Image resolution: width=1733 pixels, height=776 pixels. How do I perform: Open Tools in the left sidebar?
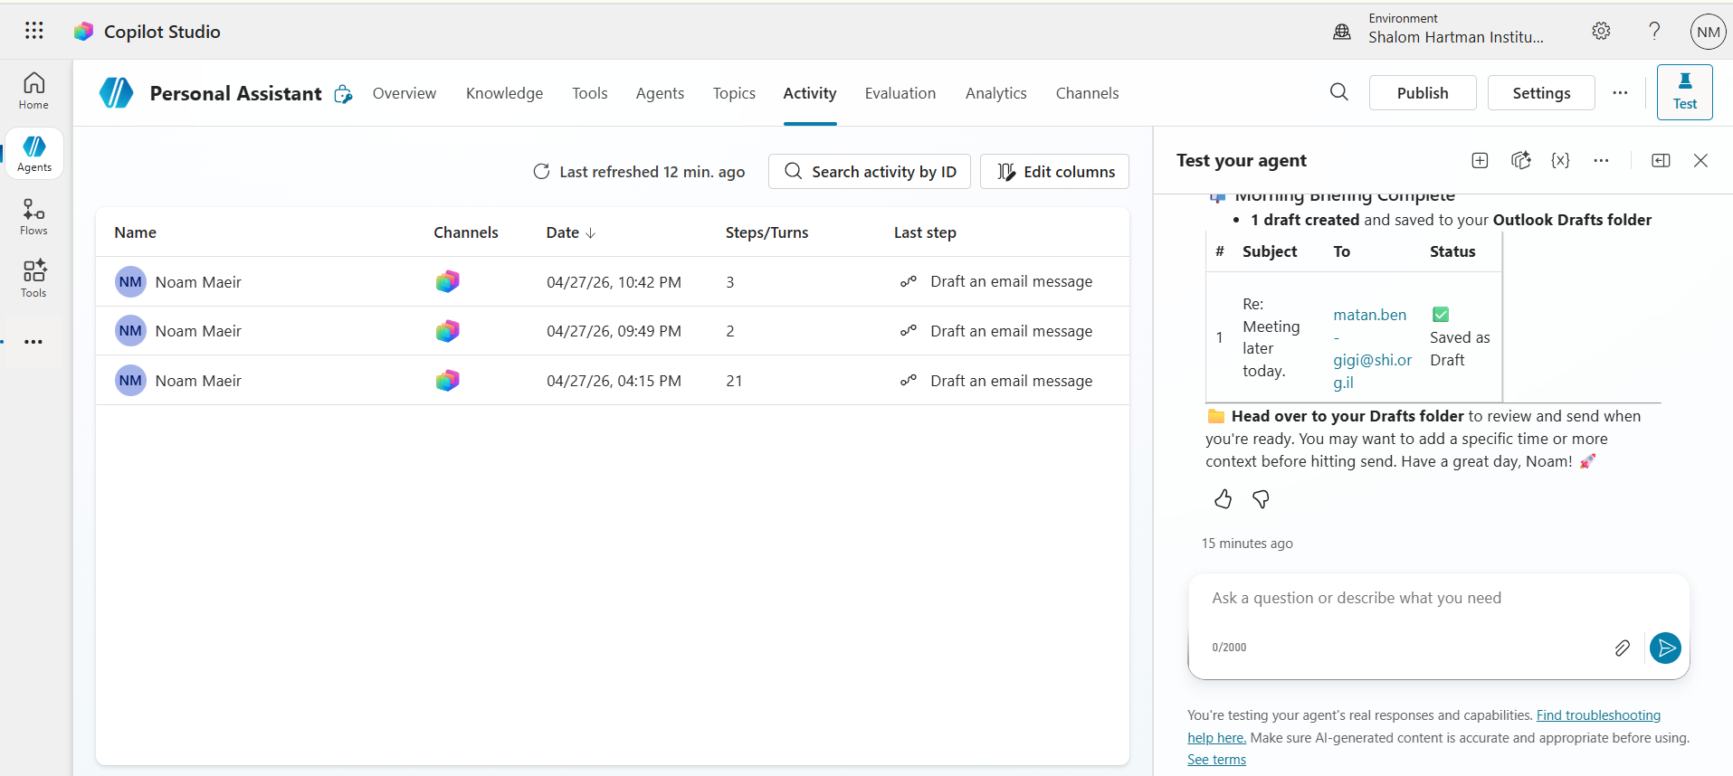click(x=33, y=279)
